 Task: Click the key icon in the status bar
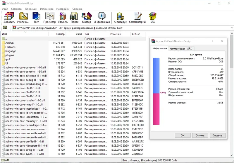pyautogui.click(x=7, y=160)
